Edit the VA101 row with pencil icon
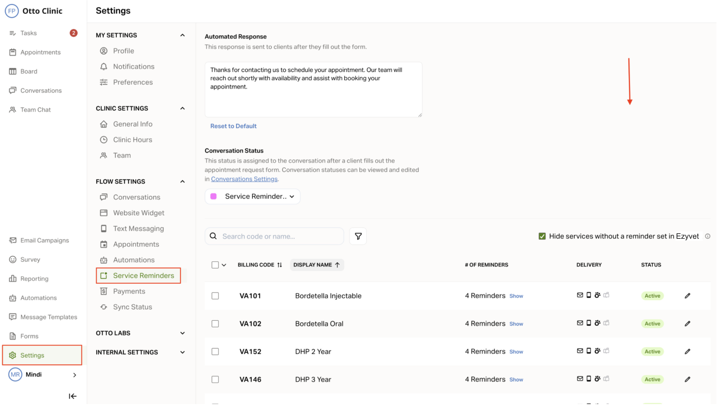 pyautogui.click(x=687, y=296)
